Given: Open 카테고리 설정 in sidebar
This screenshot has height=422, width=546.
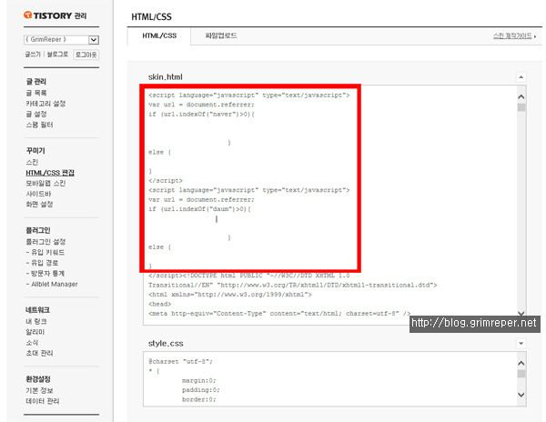Looking at the screenshot, I should (x=45, y=104).
